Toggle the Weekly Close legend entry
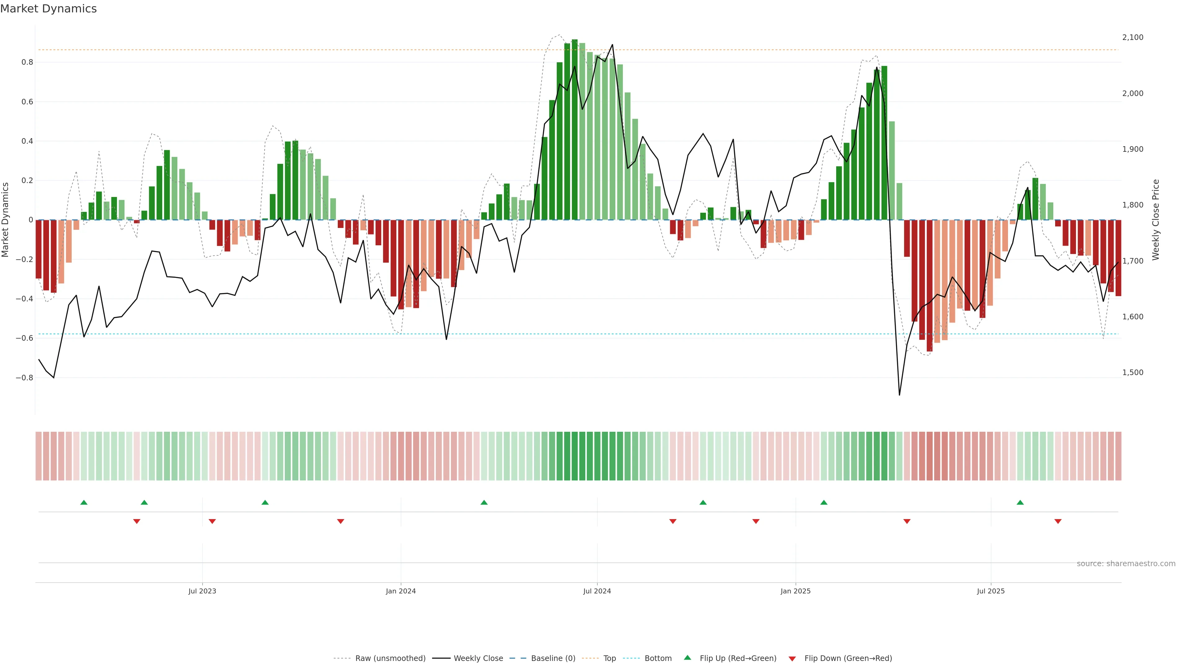This screenshot has height=669, width=1191. pyautogui.click(x=478, y=658)
